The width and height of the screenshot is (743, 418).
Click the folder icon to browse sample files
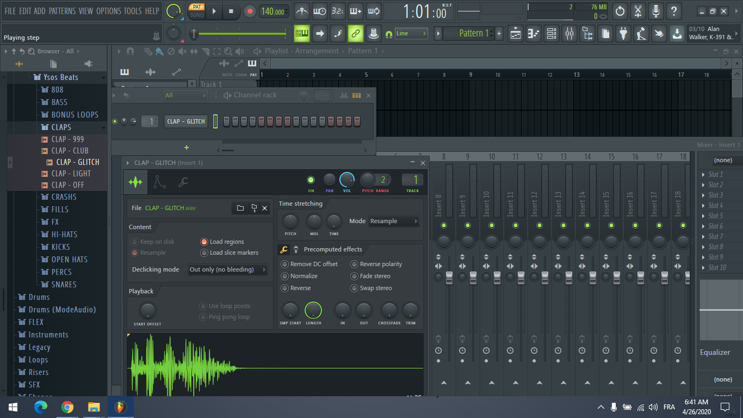(239, 208)
